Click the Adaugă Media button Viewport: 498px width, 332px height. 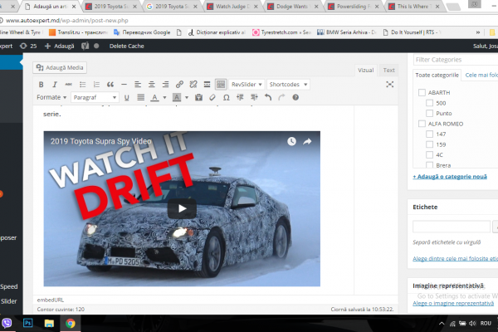pyautogui.click(x=60, y=68)
